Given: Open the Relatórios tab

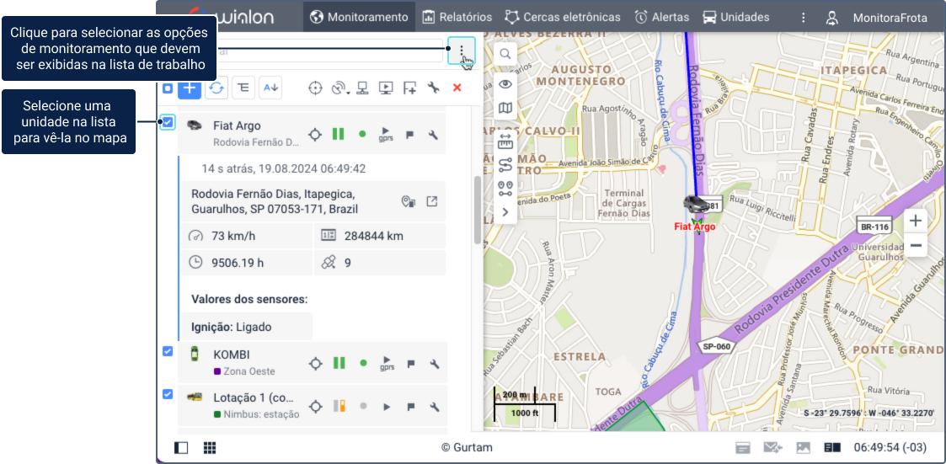Looking at the screenshot, I should click(x=457, y=17).
